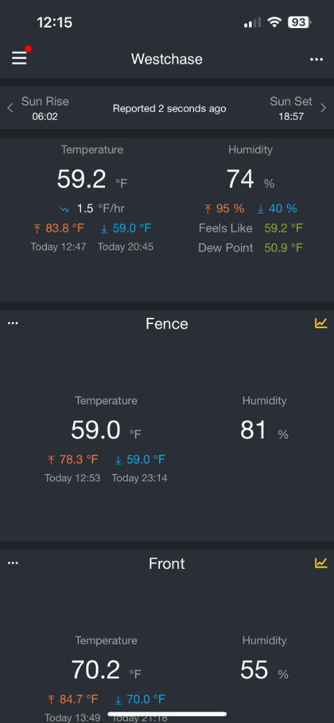The image size is (334, 723).
Task: Go to previous day with left chevron
Action: coord(10,108)
